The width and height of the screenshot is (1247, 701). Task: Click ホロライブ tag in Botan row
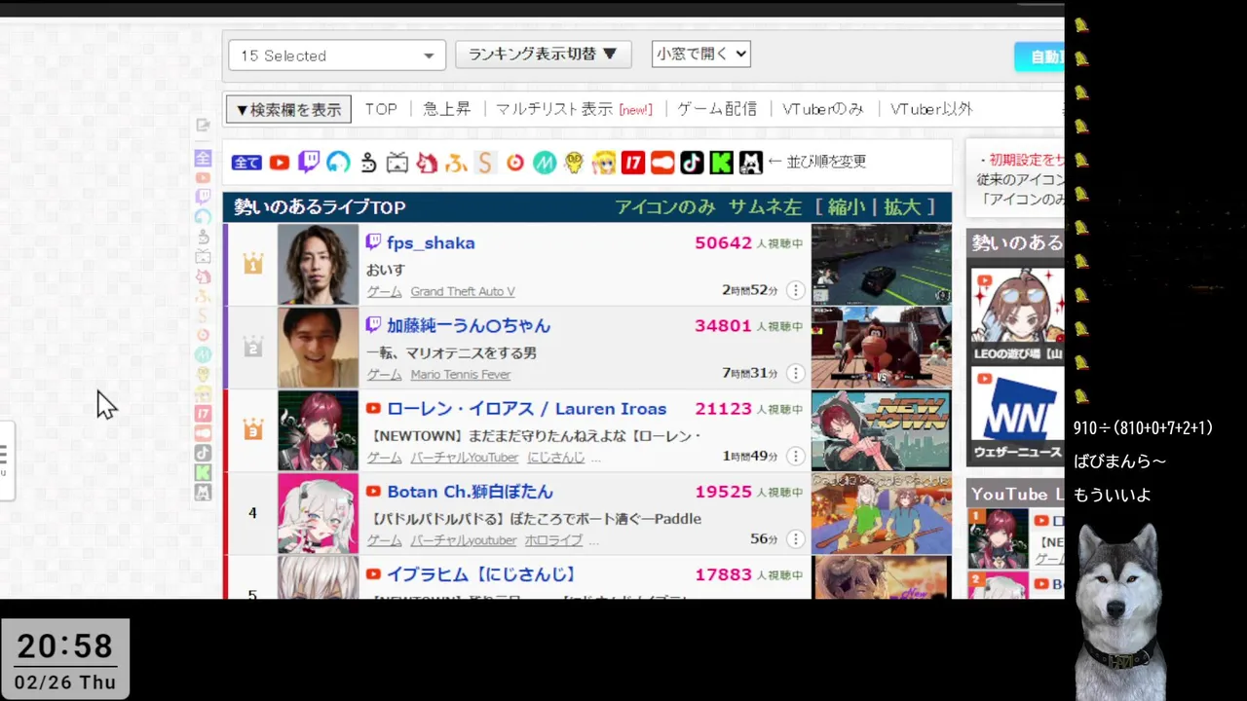click(x=553, y=540)
